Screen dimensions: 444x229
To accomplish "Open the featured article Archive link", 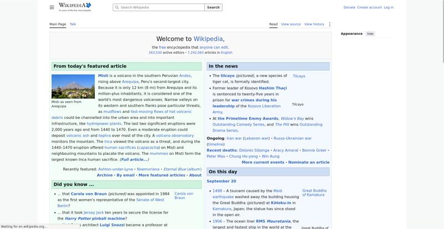I will pos(105,175).
